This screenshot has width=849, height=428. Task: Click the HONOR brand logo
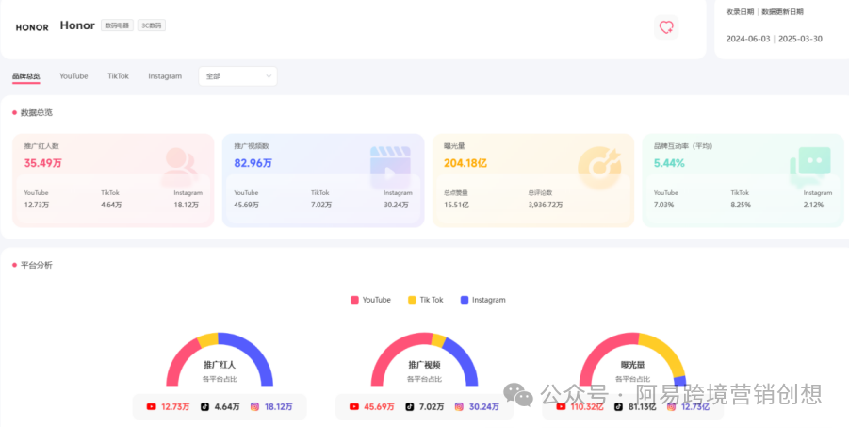point(32,27)
